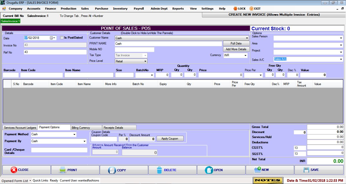Open the BatchNo dropdown

point(152,75)
